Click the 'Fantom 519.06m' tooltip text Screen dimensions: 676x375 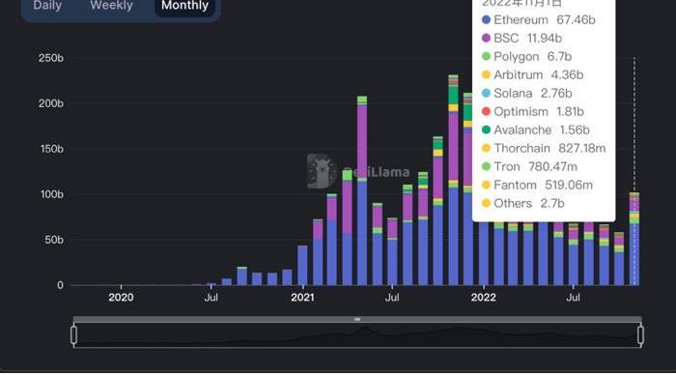point(543,185)
